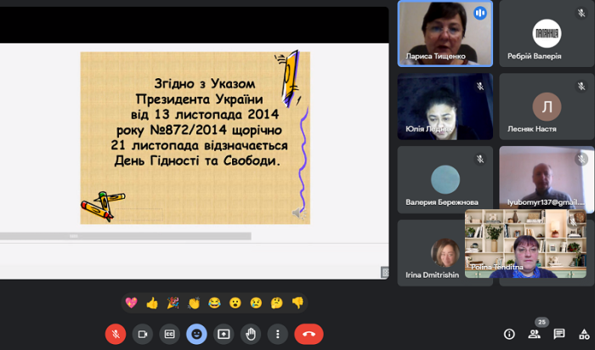
Task: Select Ребрій Валерія's participant tile
Action: point(547,33)
